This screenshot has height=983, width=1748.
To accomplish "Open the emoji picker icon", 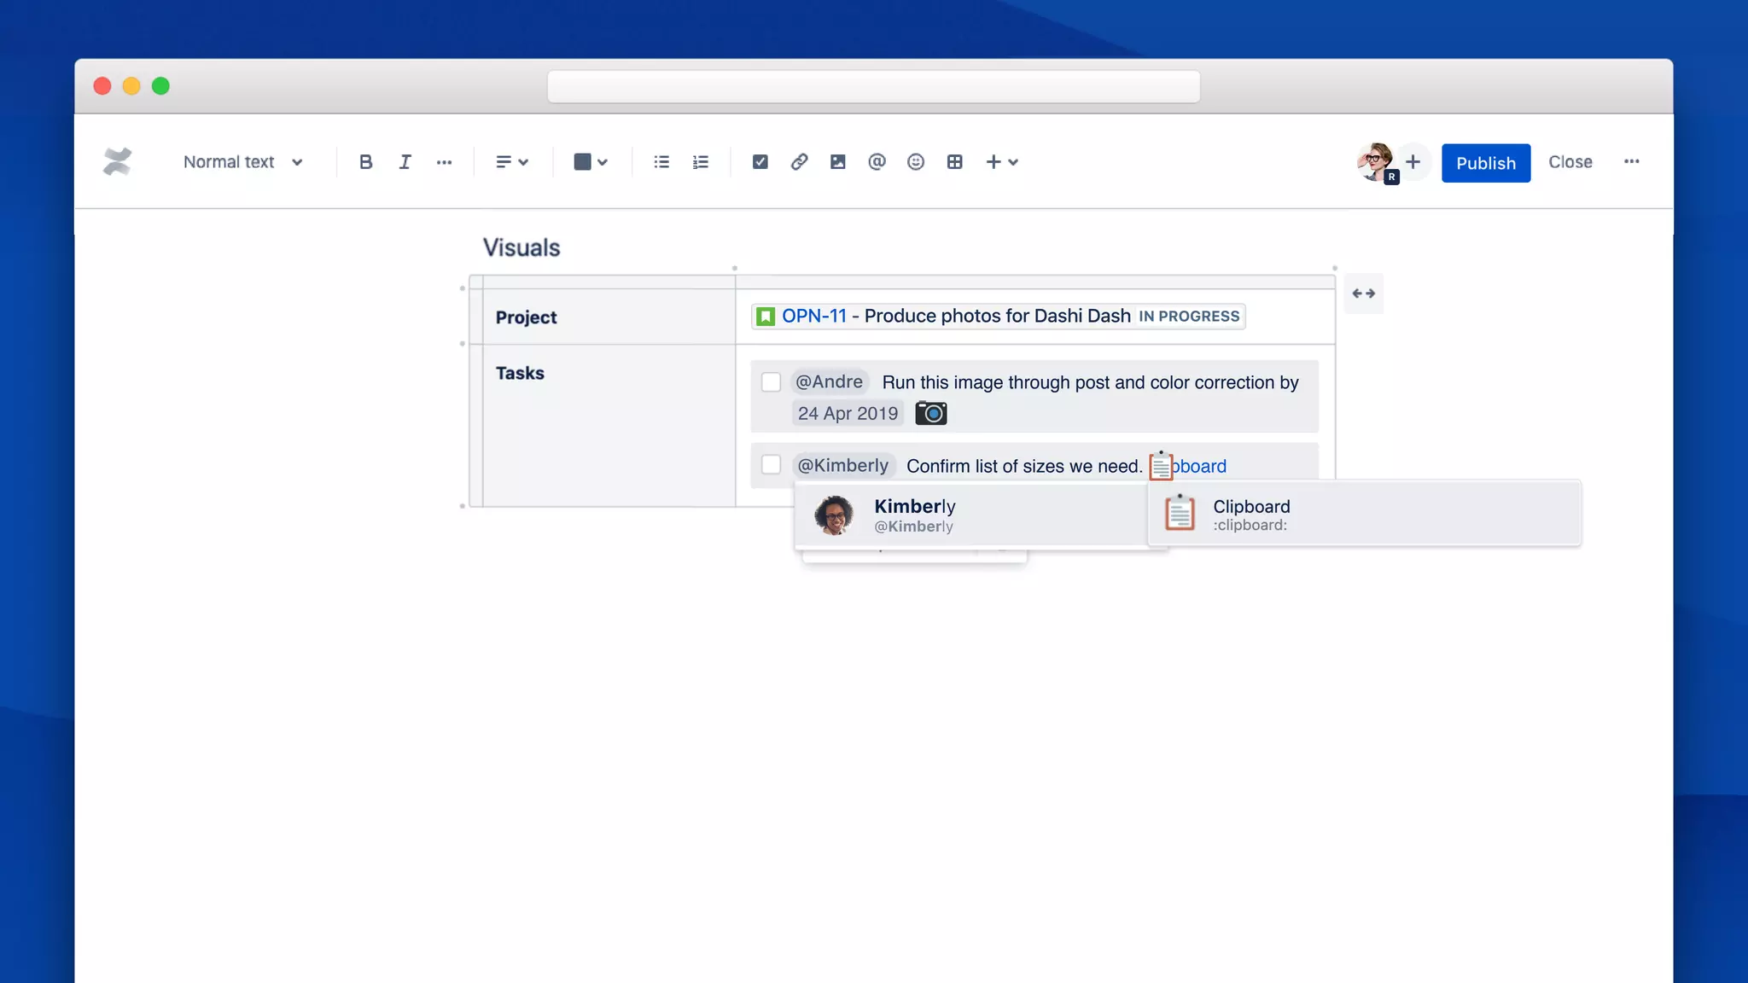I will (916, 162).
